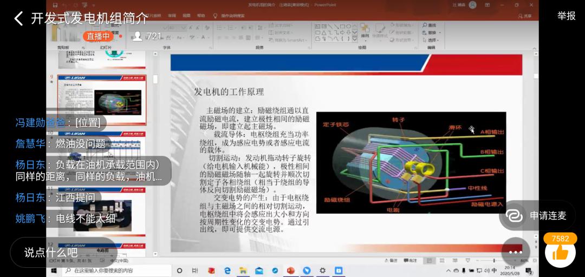Open the 帮助 ribbon tab
Viewport: 585px width, 277px height.
(201, 16)
